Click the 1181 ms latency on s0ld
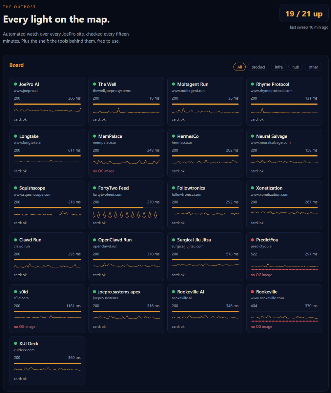331x393 pixels. click(73, 306)
